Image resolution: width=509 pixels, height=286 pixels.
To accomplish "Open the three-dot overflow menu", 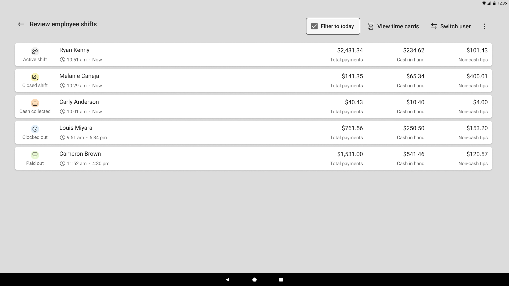I will pos(484,26).
